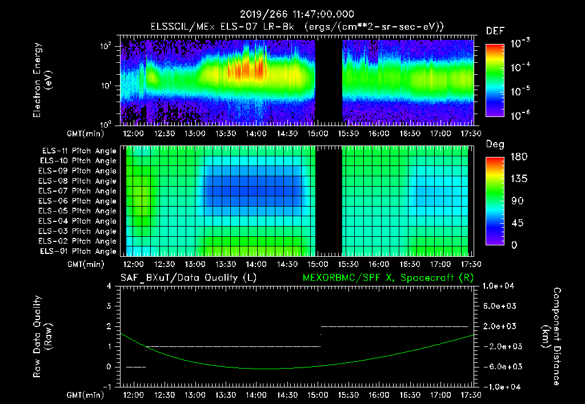
Task: Select the ELS-11 Pitch Angle row label
Action: [79, 151]
